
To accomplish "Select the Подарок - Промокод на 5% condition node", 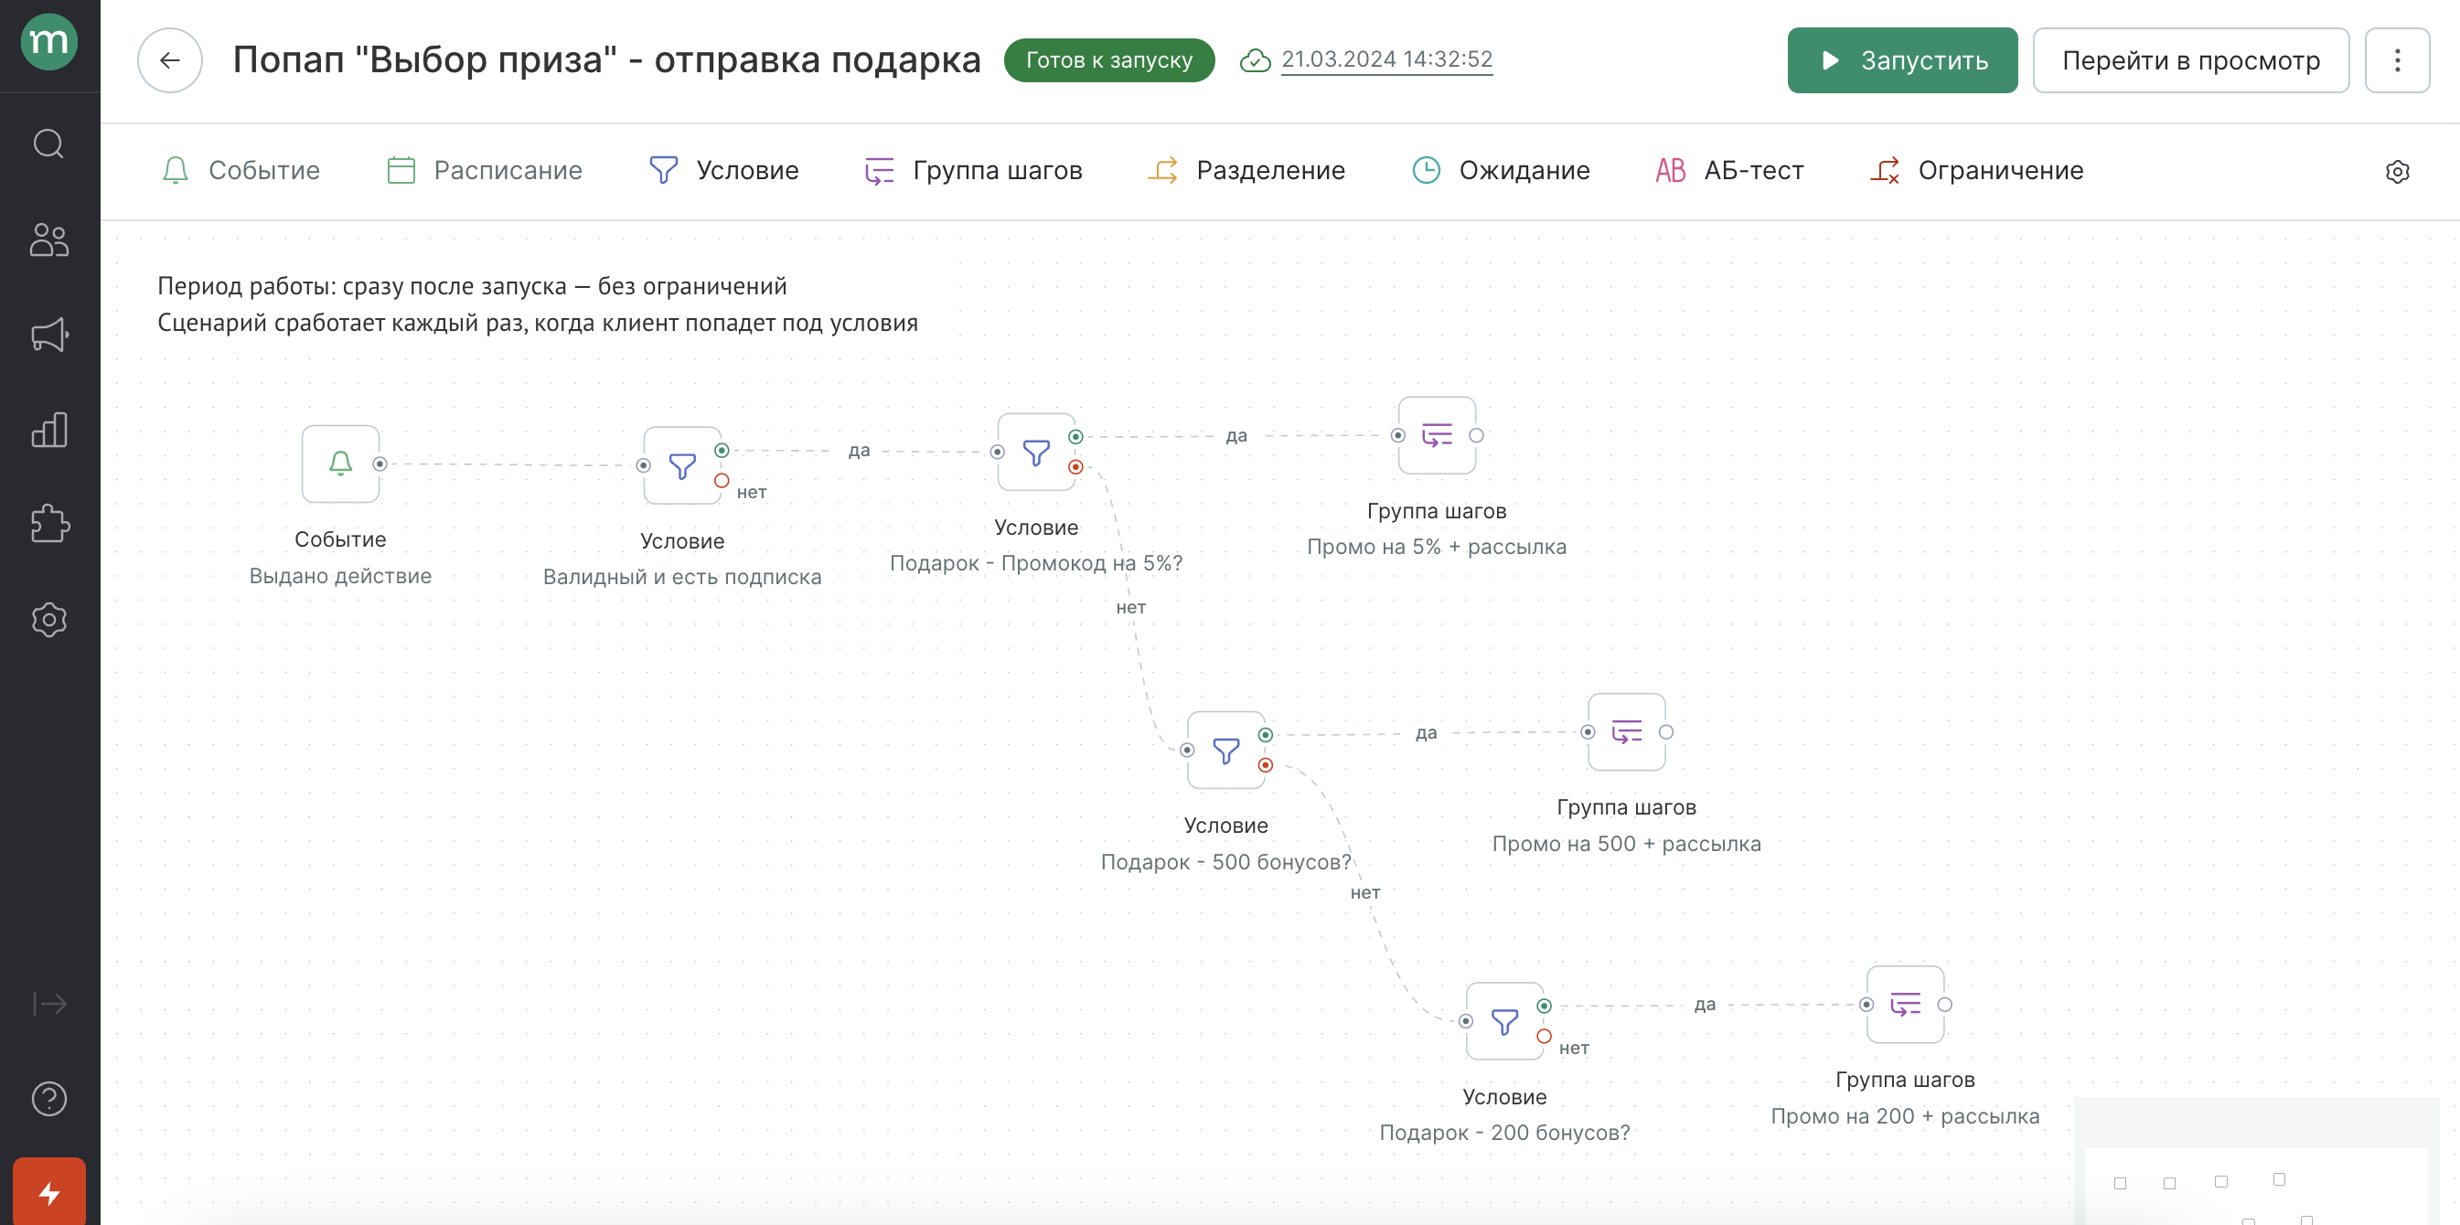I will 1036,451.
